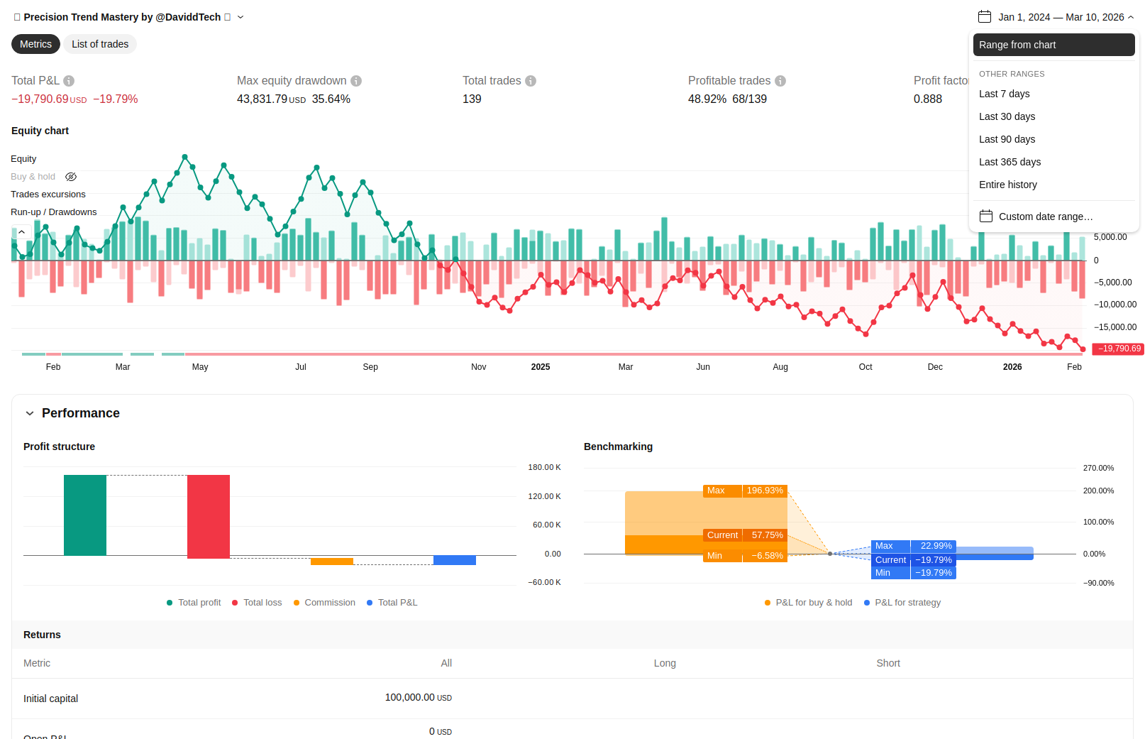Click calendar icon next to Custom date range
Screen dimensions: 1145x739
click(x=985, y=217)
